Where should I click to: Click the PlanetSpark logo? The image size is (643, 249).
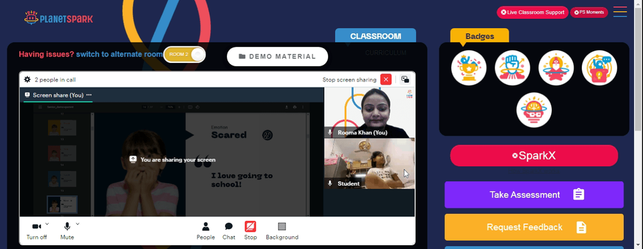tap(59, 18)
